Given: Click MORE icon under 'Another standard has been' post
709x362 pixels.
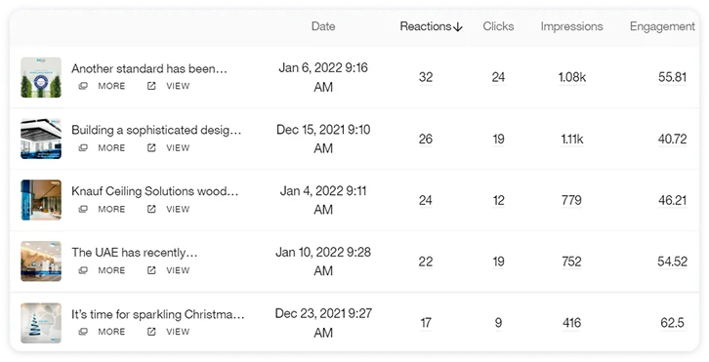Looking at the screenshot, I should pos(83,86).
